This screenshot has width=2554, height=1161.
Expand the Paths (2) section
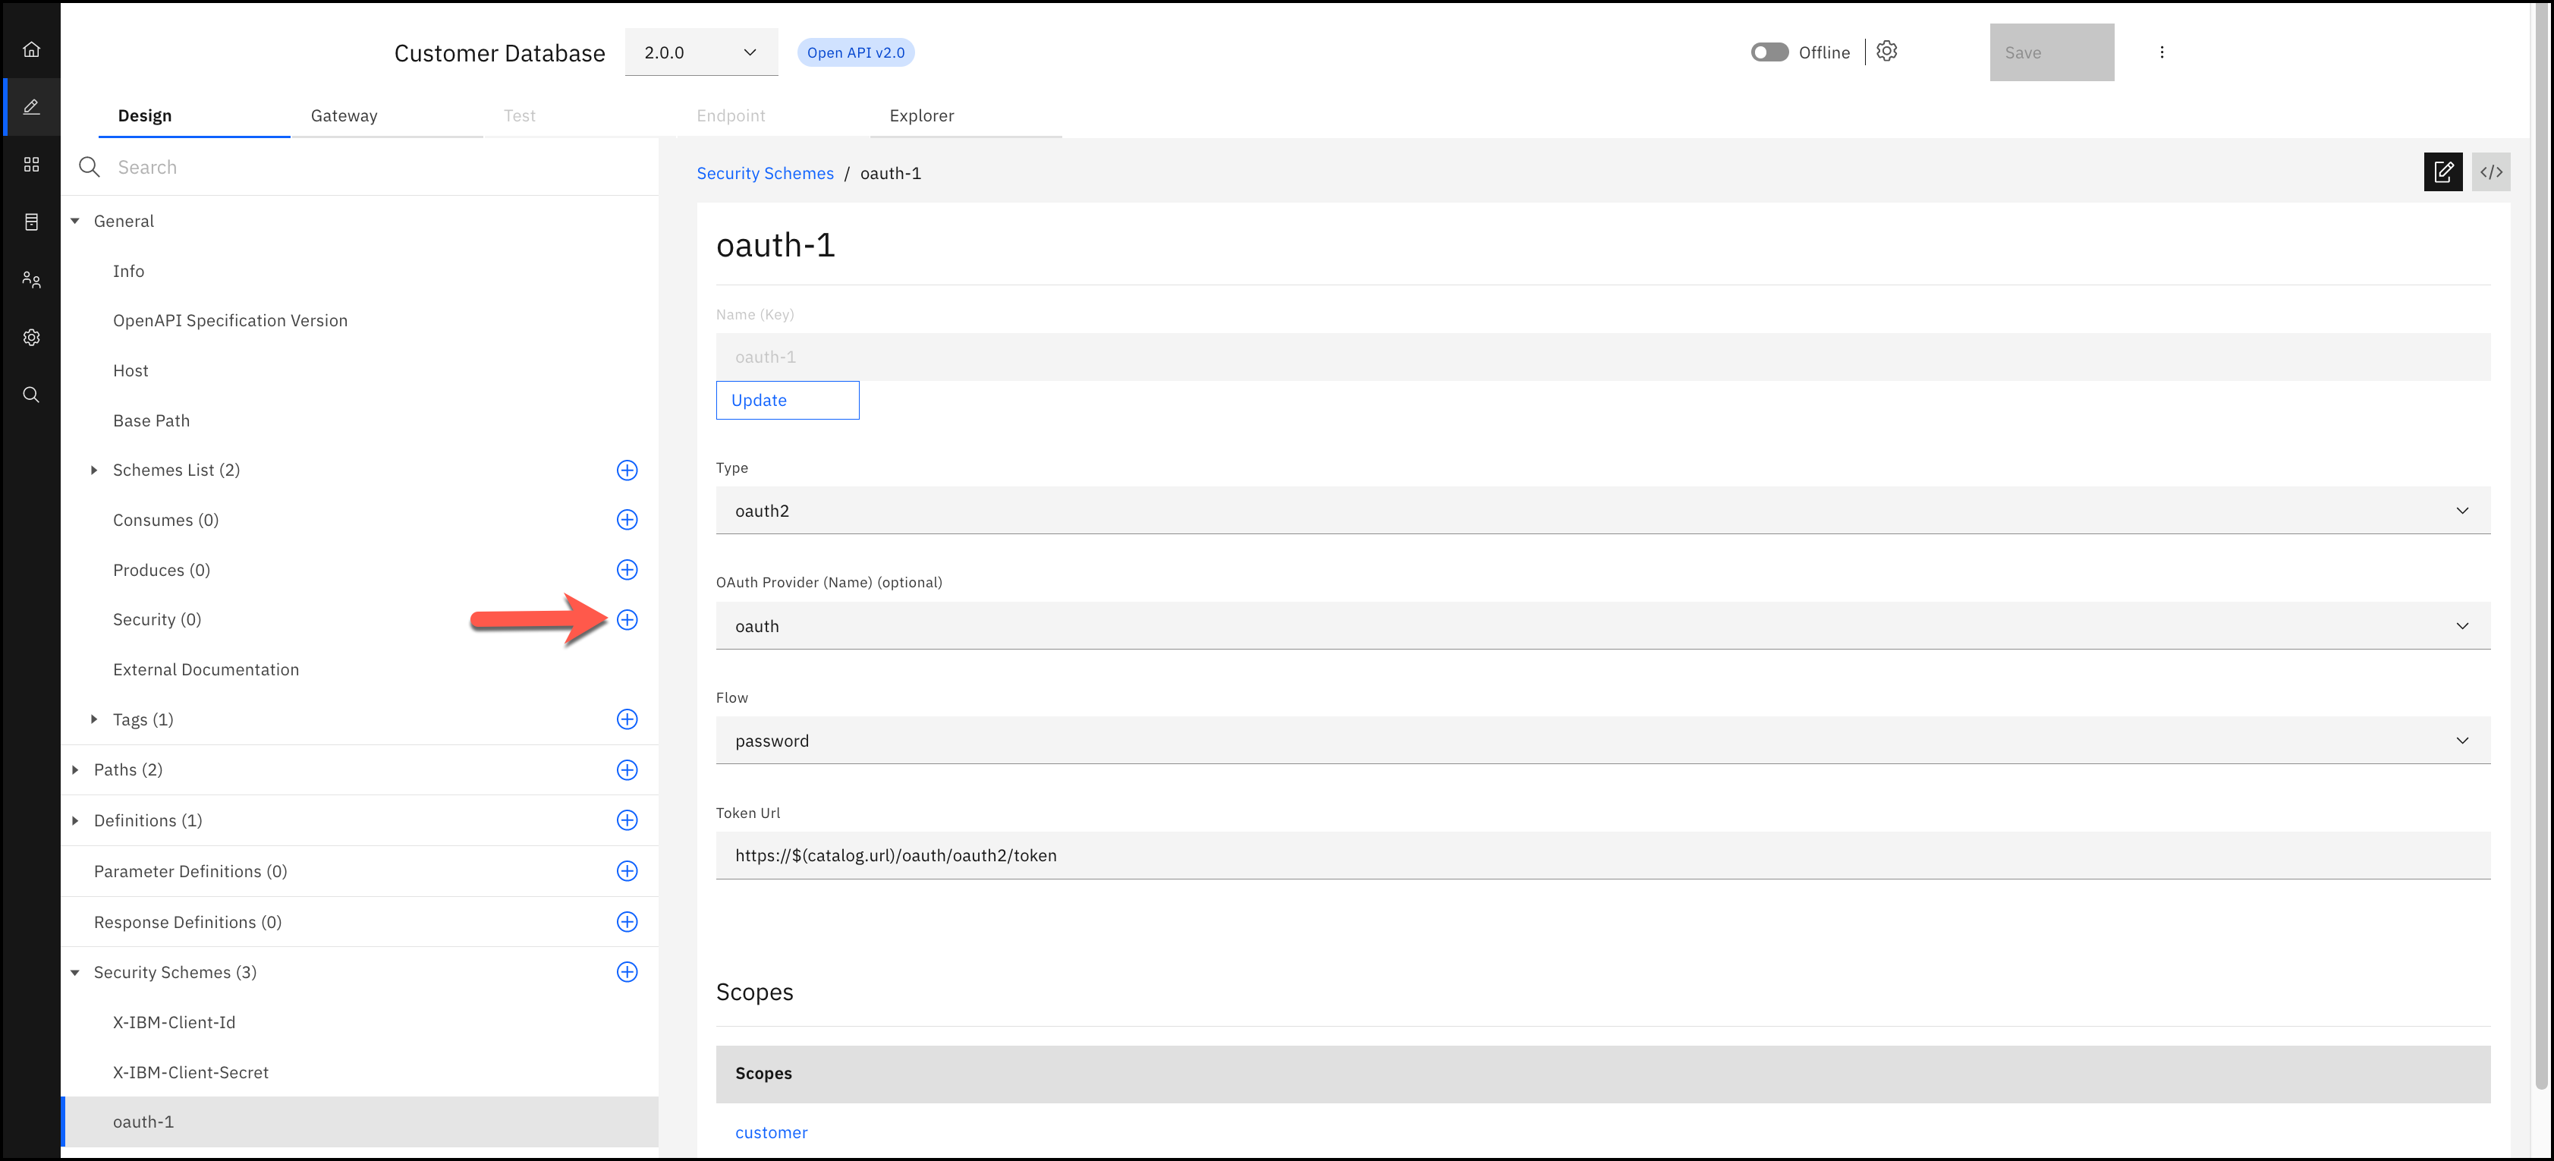click(x=75, y=769)
